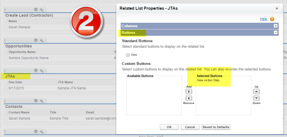Click the Remove left arrow button
This screenshot has height=137, width=287.
coord(189,98)
